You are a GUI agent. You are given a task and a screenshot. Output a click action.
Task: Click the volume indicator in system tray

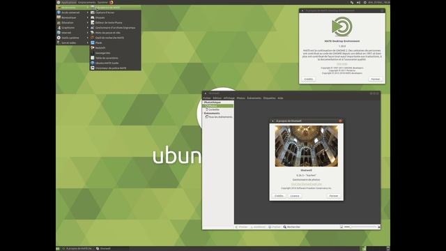pos(358,2)
